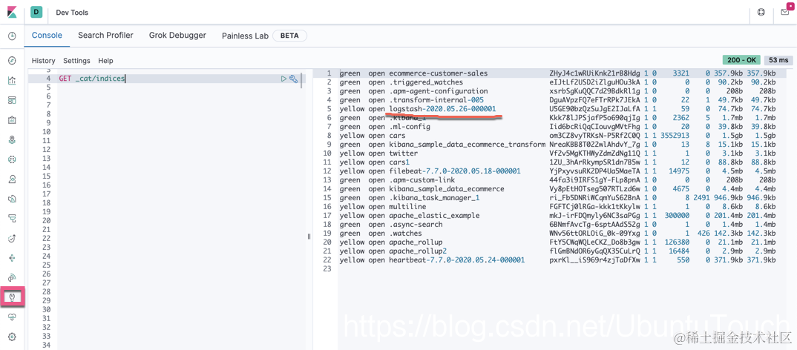Open the Canvas sidebar icon

coord(12,120)
